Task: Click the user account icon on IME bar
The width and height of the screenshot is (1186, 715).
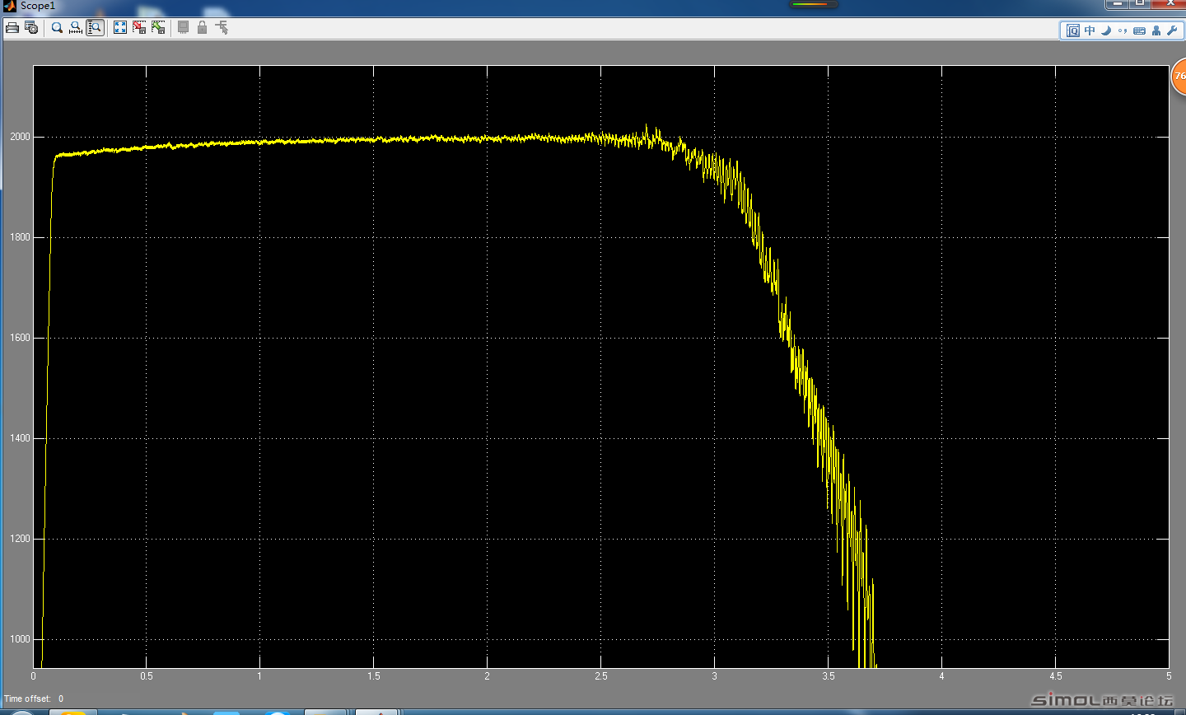Action: [1156, 30]
